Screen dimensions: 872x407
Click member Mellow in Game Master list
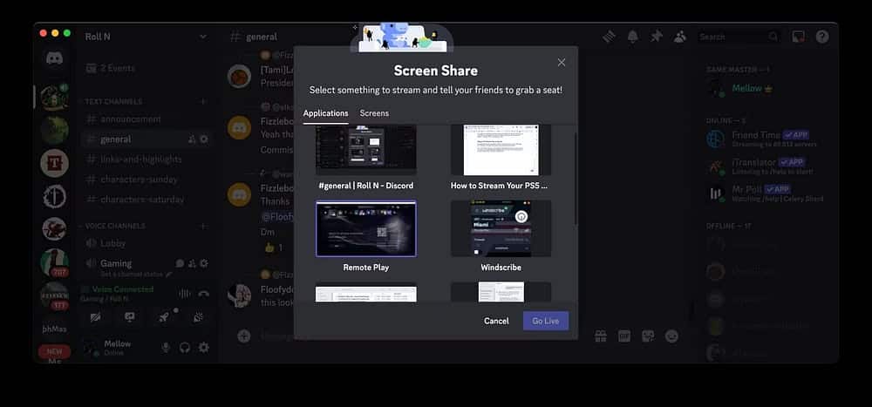[767, 89]
